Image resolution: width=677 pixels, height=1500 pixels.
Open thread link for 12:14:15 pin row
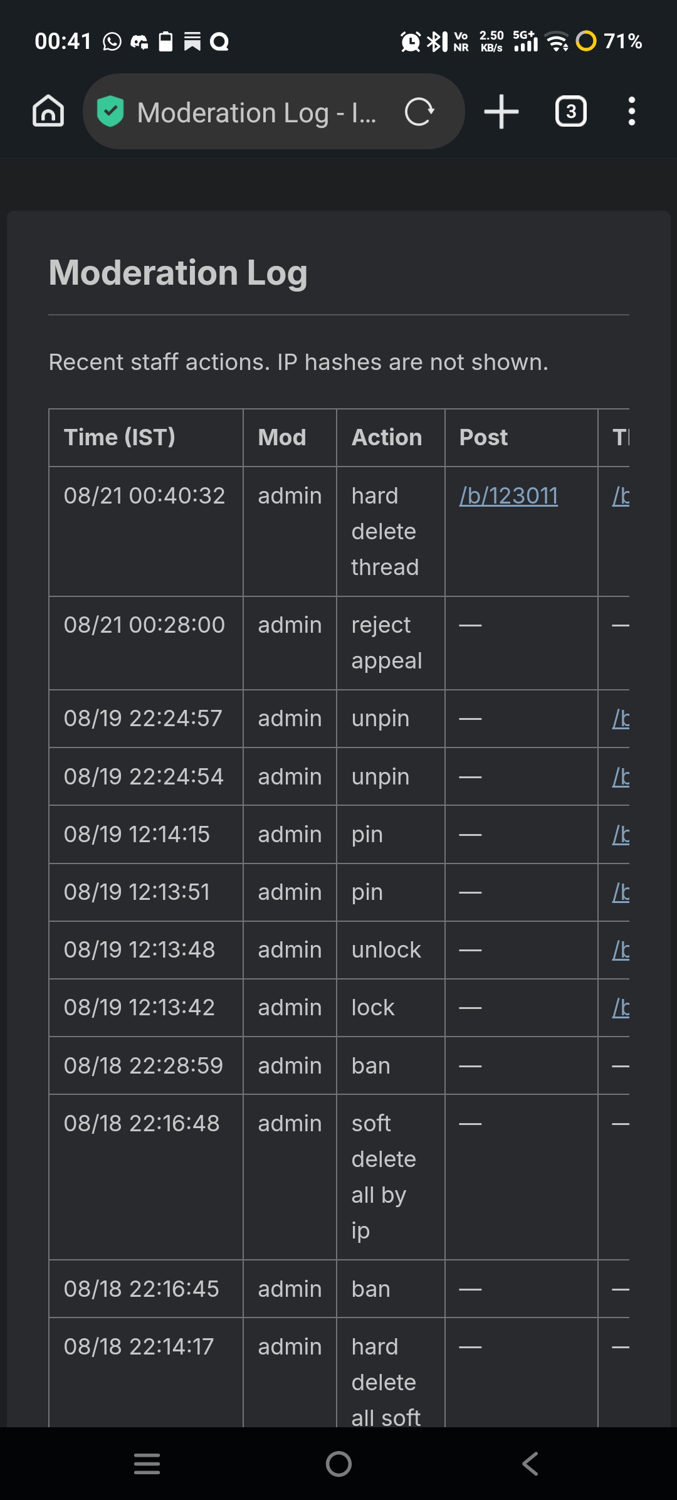[x=621, y=835]
